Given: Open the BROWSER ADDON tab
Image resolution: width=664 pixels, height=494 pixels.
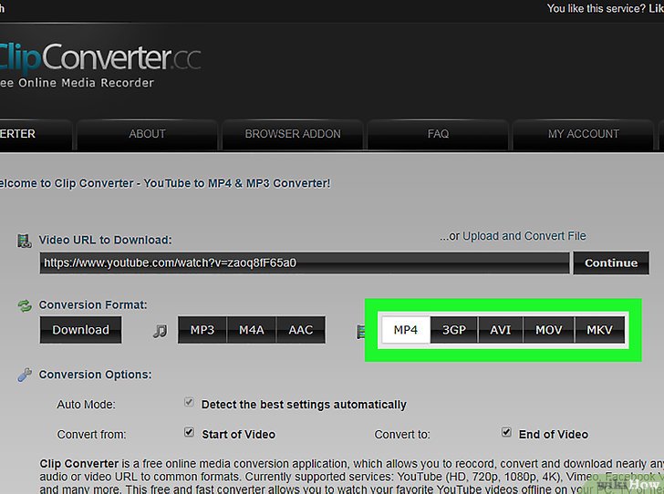Looking at the screenshot, I should (293, 134).
